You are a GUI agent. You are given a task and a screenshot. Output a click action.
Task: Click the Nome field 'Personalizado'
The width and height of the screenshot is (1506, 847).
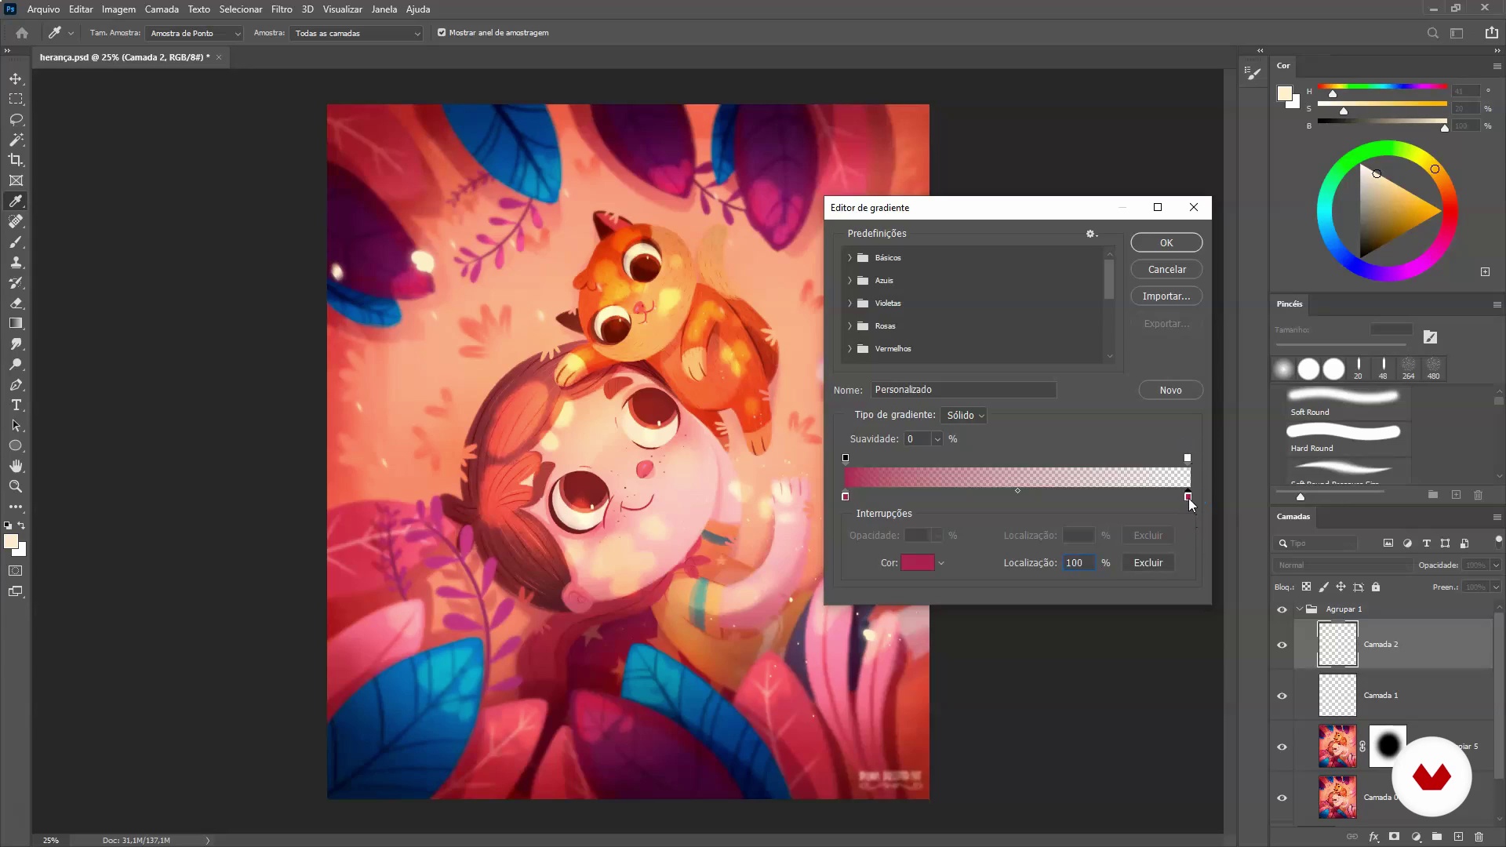963,390
